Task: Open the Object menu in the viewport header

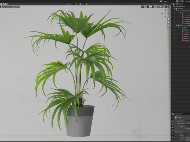Action: (17, 7)
